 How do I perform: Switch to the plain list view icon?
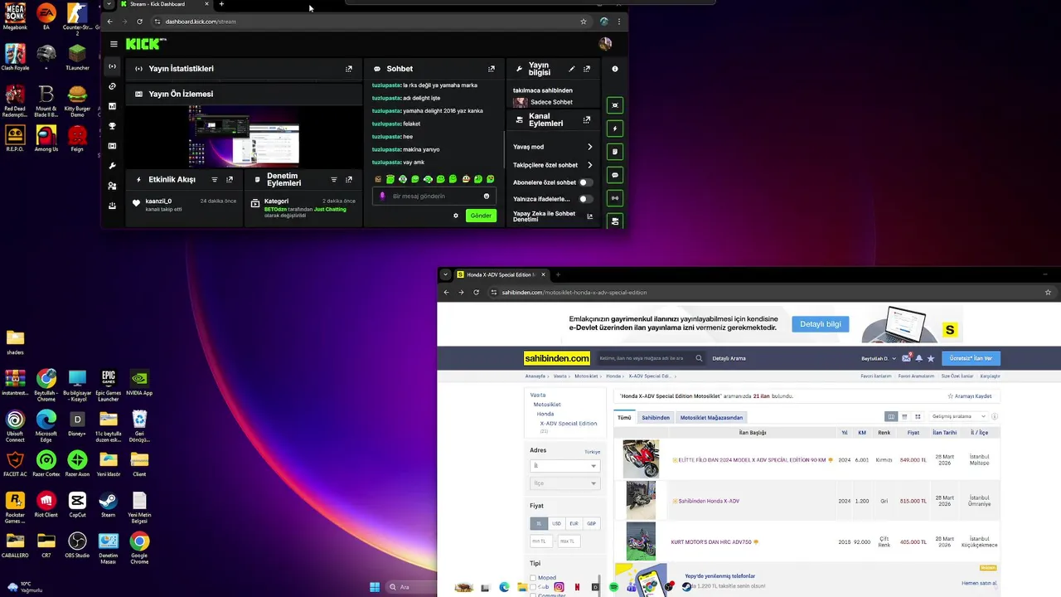(x=904, y=416)
